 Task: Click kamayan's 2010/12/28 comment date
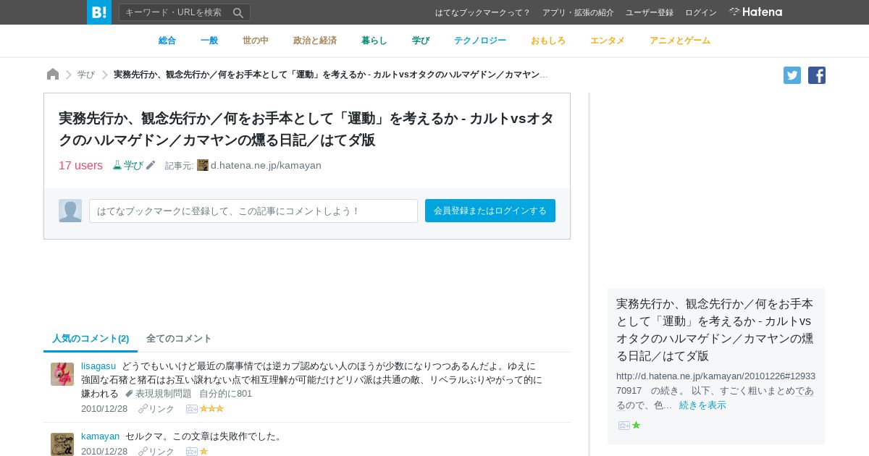pyautogui.click(x=104, y=452)
